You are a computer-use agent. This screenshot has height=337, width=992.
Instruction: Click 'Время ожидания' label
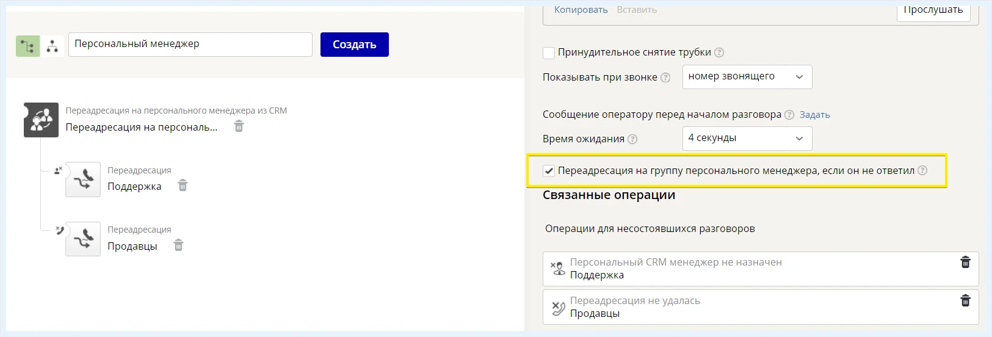click(584, 139)
